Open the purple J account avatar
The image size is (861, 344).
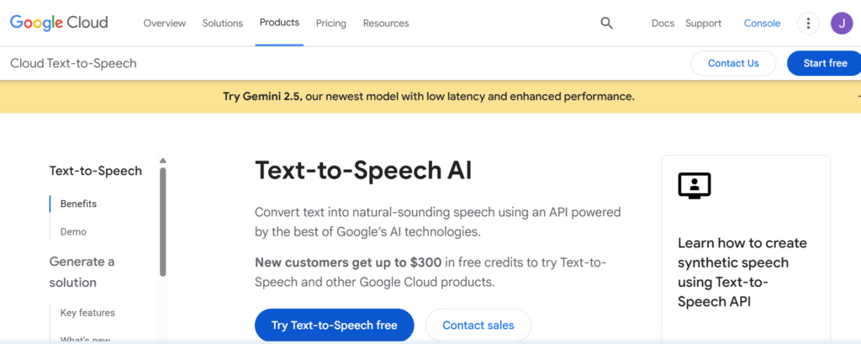tap(842, 23)
